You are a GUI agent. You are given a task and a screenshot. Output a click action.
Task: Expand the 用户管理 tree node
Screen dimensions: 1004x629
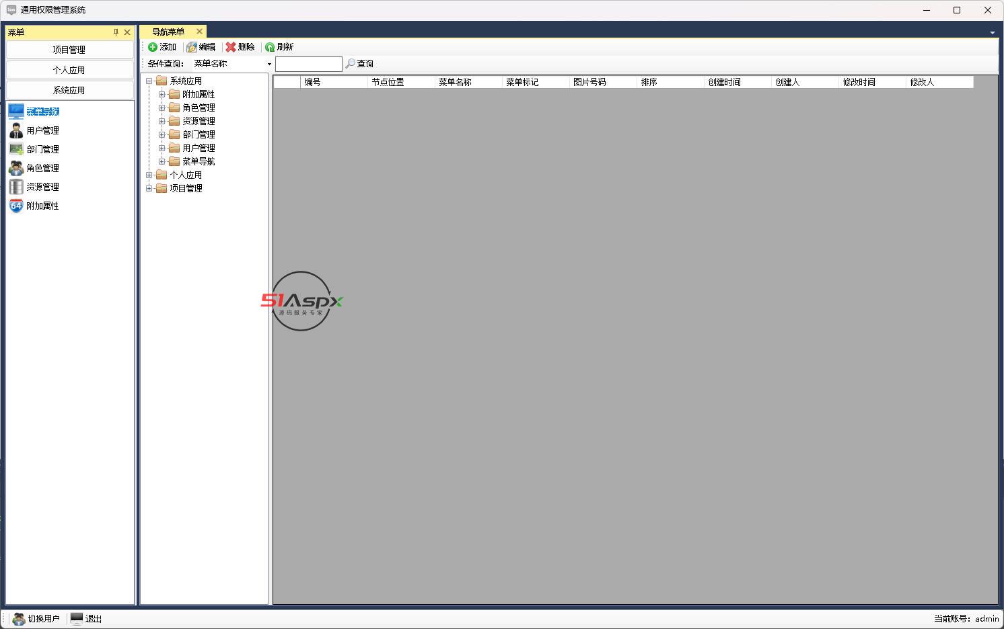click(162, 149)
